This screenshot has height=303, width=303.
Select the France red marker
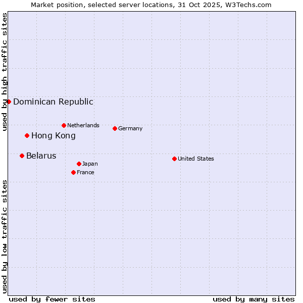[x=73, y=172]
